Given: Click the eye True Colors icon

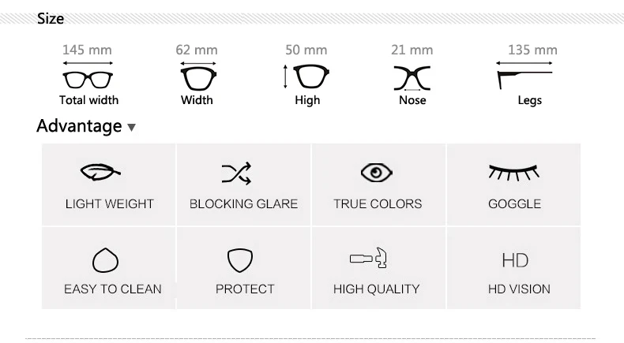Looking at the screenshot, I should 376,173.
